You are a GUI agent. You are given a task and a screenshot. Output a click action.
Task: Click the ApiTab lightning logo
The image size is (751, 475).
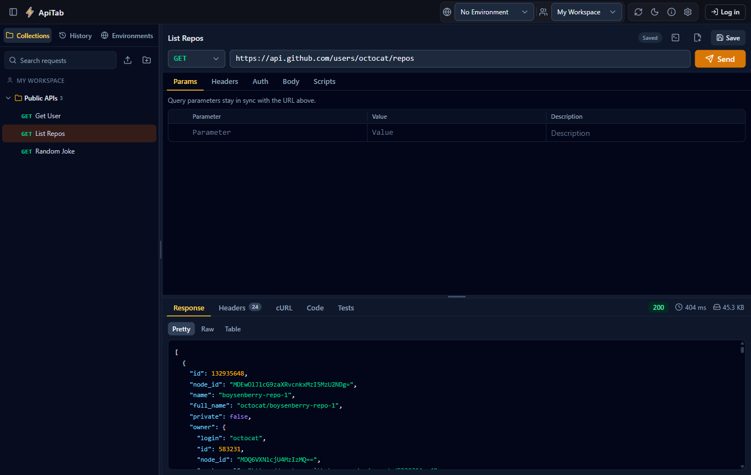(30, 12)
